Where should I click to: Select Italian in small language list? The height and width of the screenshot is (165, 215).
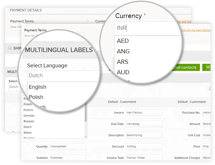tap(28, 133)
